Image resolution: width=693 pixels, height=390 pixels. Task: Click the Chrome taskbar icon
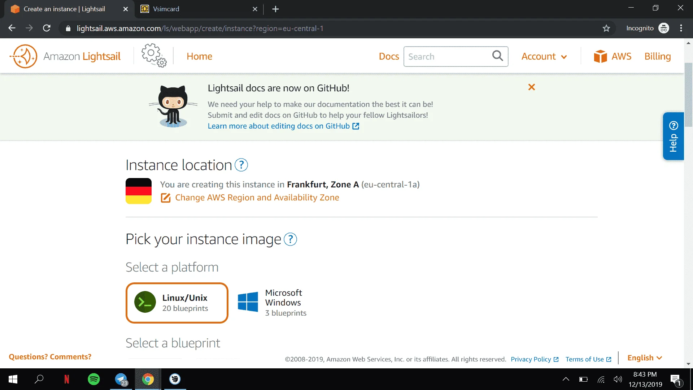click(148, 379)
